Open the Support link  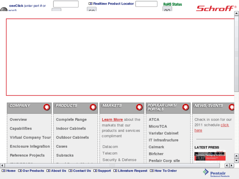tap(104, 170)
